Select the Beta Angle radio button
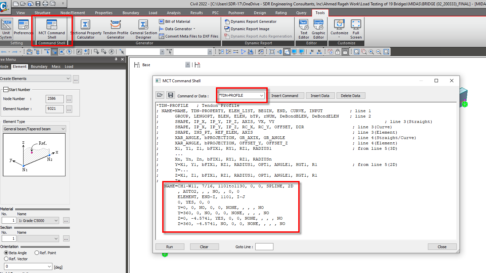 [x=6, y=253]
